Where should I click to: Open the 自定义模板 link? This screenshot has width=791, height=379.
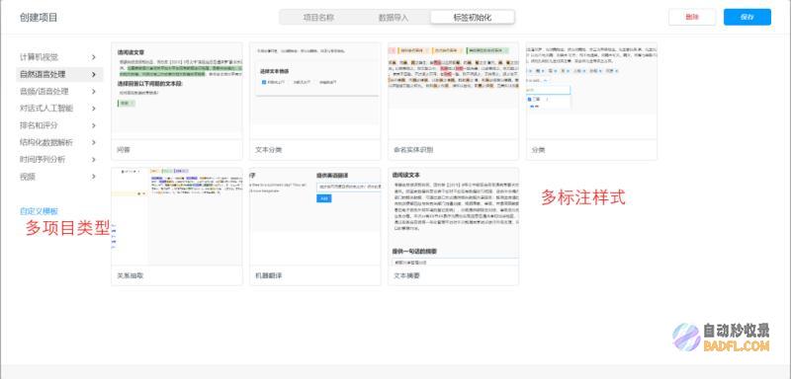(x=39, y=211)
